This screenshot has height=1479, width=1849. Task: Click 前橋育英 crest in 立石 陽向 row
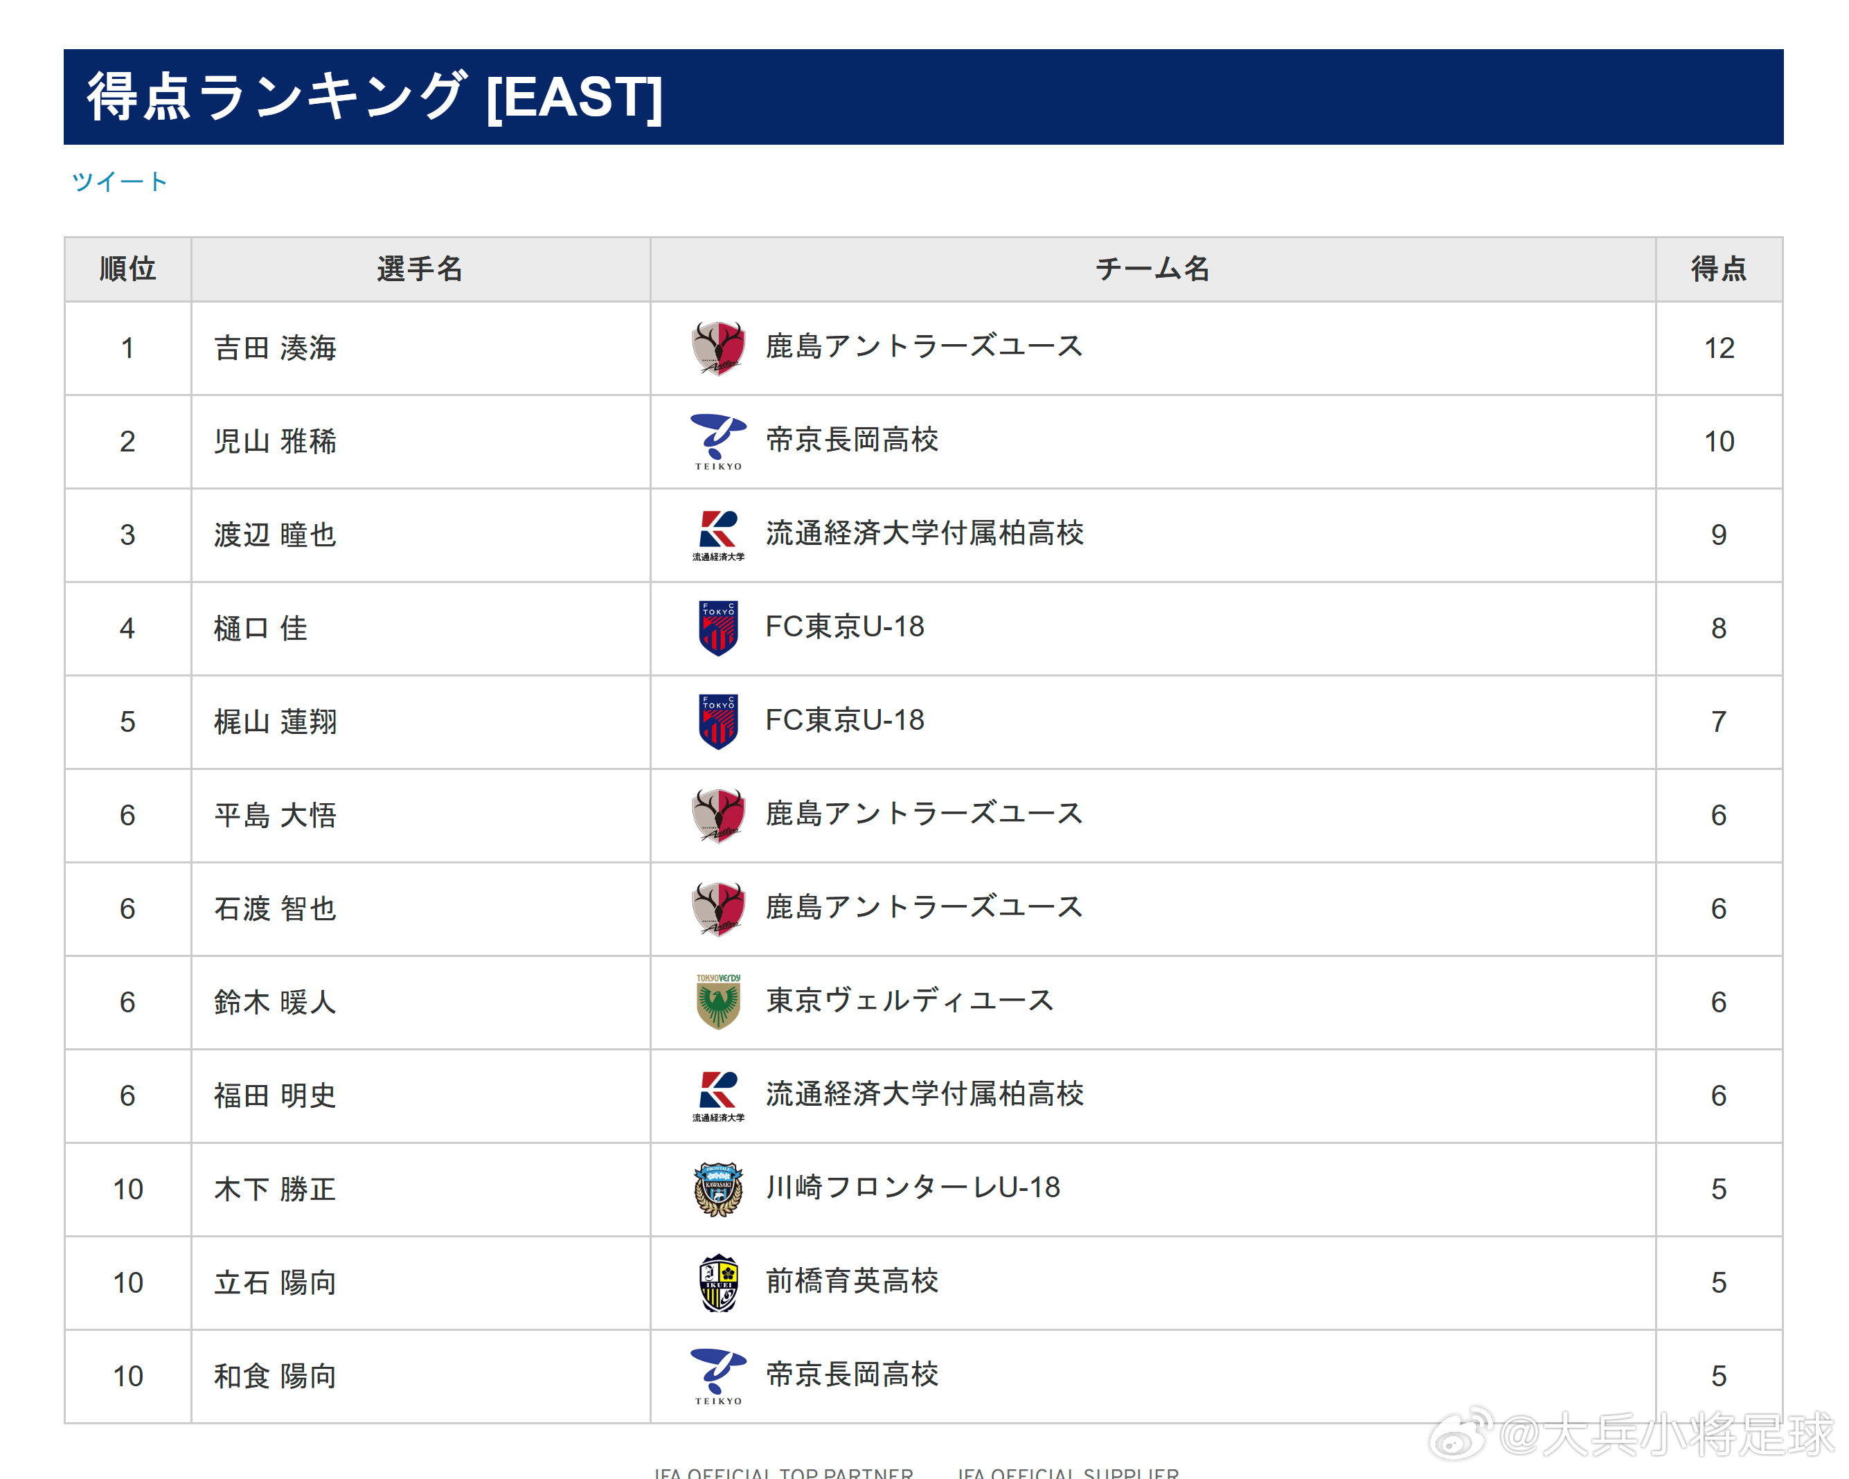click(x=718, y=1282)
